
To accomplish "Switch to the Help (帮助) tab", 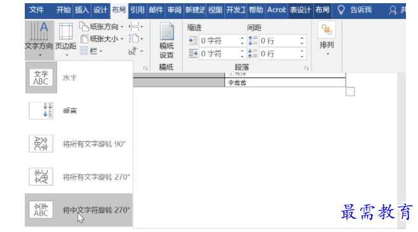I will click(256, 10).
